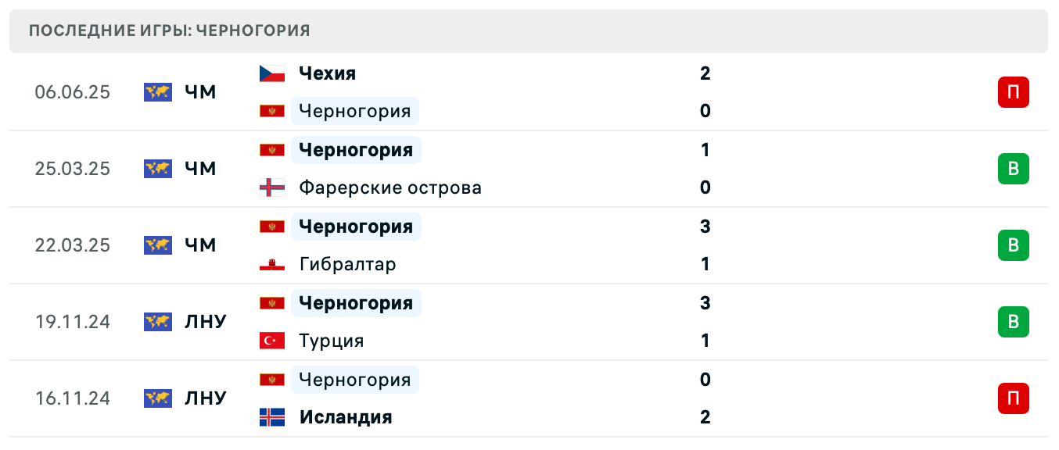Click the Faroe Islands flag icon
Screen dimensions: 1059x450
272,187
